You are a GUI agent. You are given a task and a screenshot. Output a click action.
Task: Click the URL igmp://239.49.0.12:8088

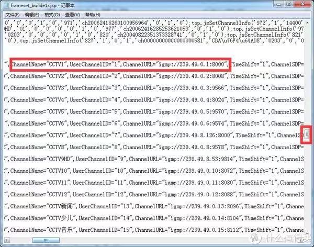[199, 195]
